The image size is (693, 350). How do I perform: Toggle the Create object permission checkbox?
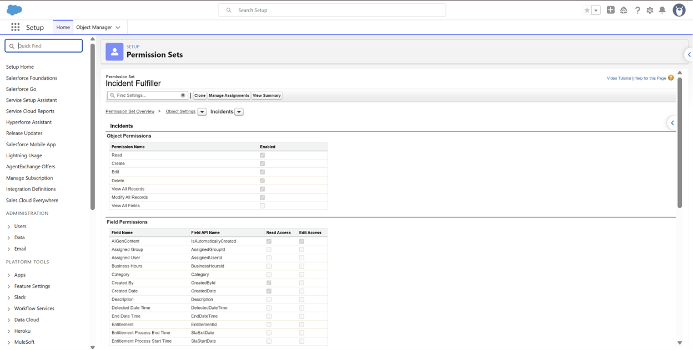tap(263, 163)
